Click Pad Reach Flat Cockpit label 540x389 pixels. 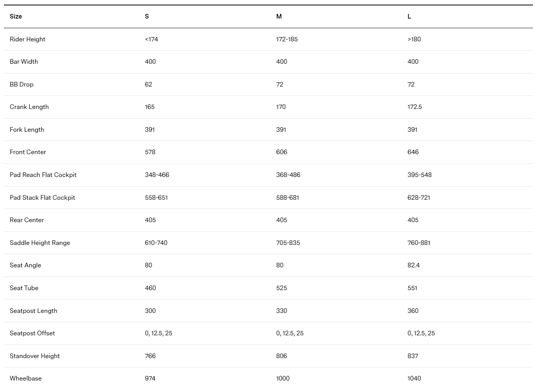(x=43, y=175)
